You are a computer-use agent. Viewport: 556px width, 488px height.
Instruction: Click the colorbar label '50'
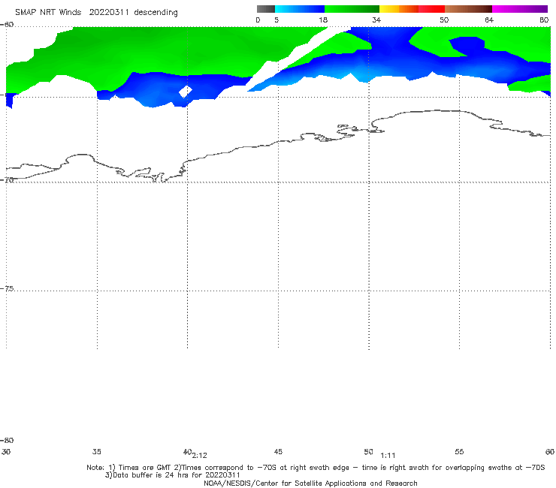coord(444,20)
